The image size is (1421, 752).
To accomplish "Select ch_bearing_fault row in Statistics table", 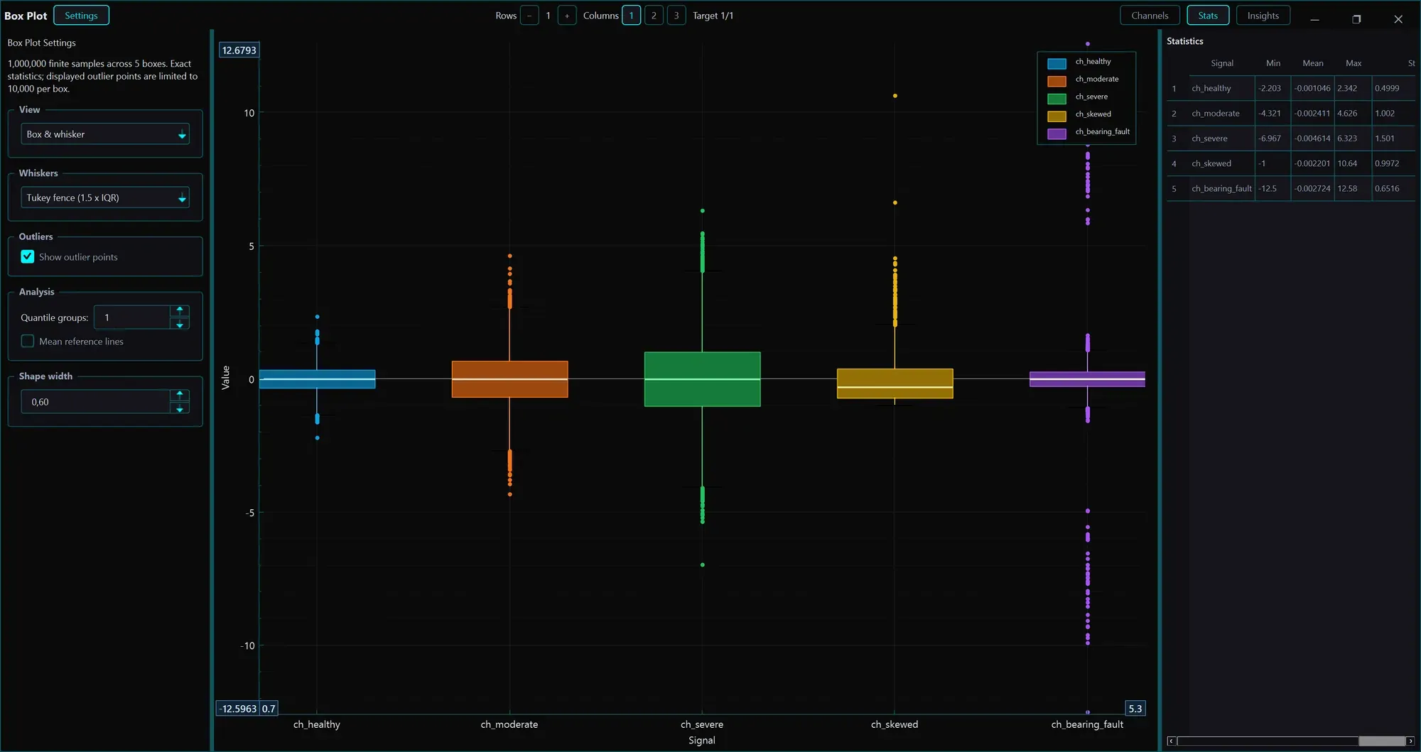I will [1291, 189].
